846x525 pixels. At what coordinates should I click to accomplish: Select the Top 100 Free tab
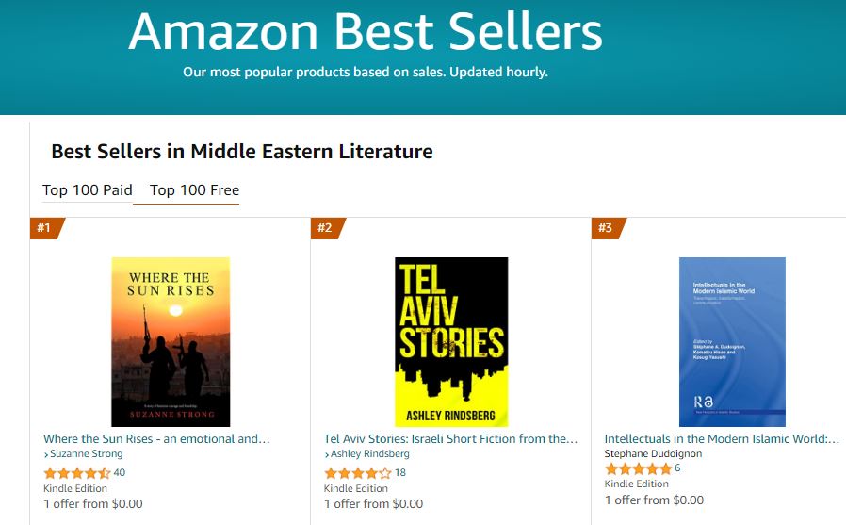coord(194,190)
